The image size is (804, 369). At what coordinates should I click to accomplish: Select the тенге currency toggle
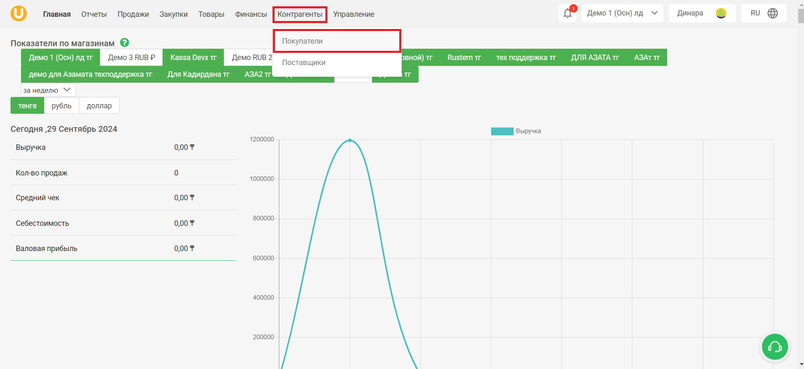[x=27, y=106]
